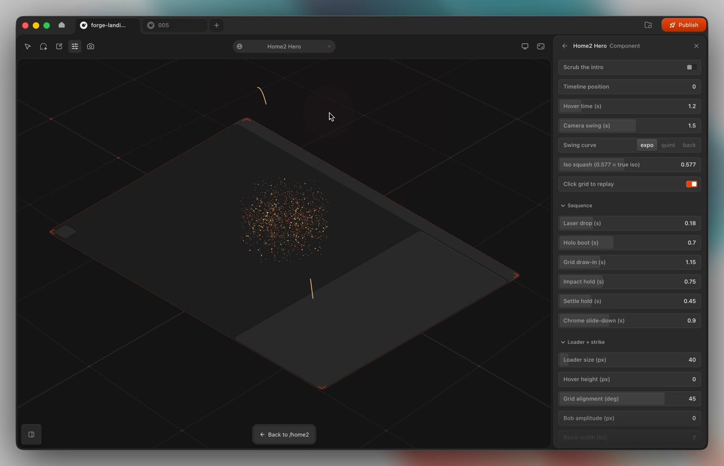Select the pointer cursor tool
This screenshot has height=466, width=724.
pos(28,46)
